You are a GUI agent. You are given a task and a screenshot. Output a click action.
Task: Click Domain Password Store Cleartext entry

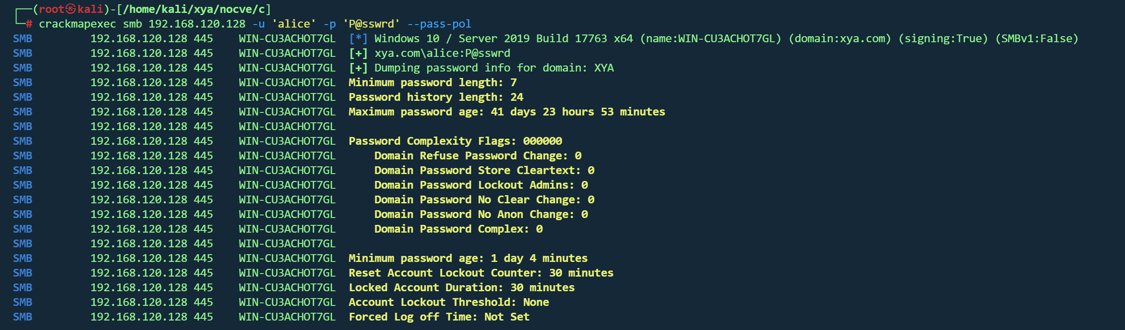(x=484, y=171)
